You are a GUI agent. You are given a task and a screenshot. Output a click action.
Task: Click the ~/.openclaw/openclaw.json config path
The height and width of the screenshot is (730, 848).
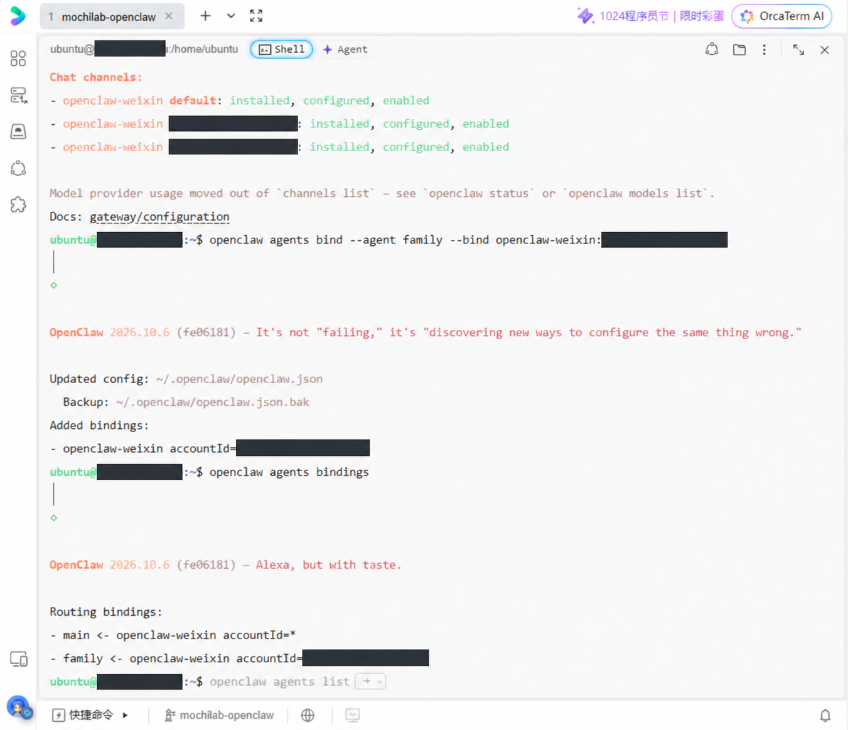pyautogui.click(x=239, y=379)
